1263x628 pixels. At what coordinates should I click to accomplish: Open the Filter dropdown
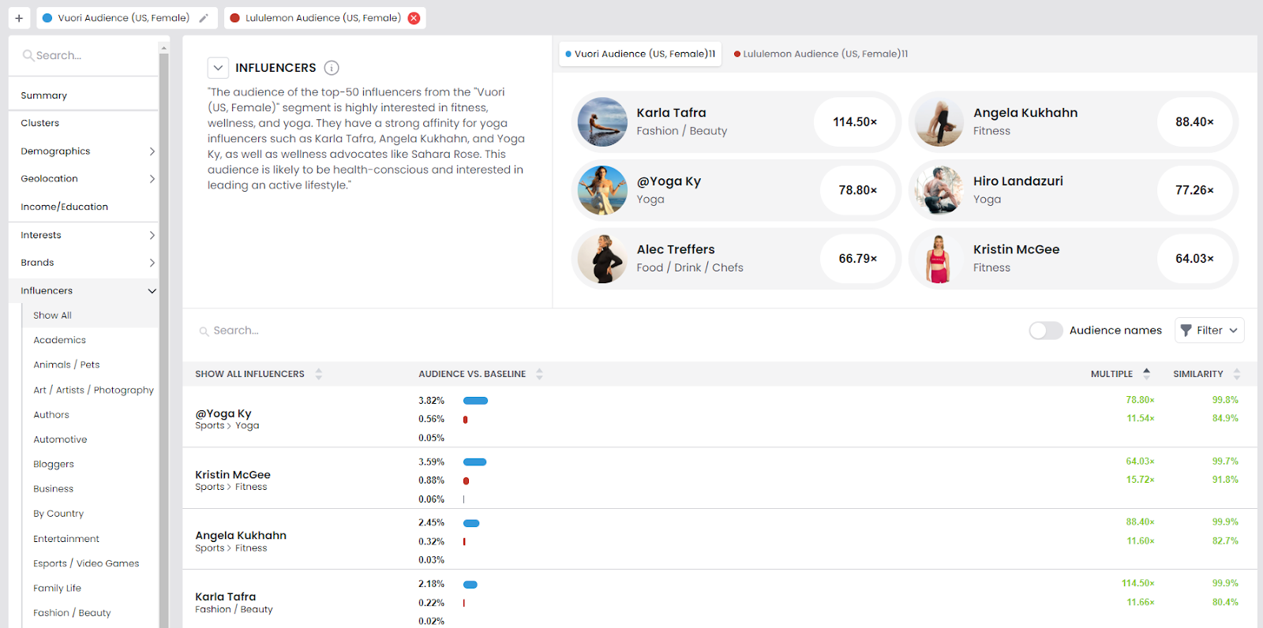(x=1209, y=331)
